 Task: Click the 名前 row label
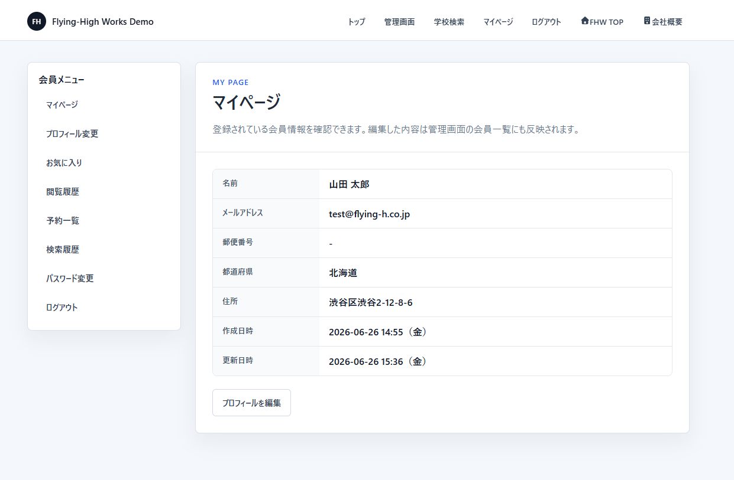(230, 184)
